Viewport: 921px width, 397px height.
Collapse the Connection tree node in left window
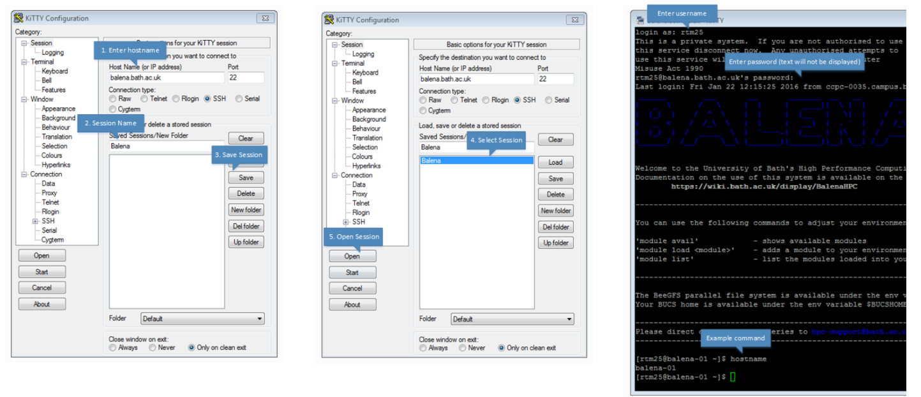pyautogui.click(x=24, y=174)
